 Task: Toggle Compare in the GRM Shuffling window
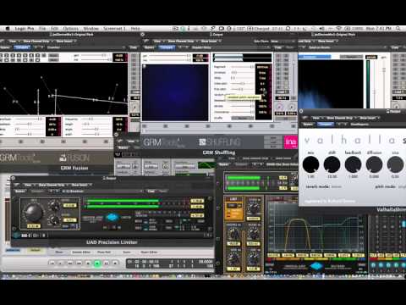pyautogui.click(x=167, y=47)
